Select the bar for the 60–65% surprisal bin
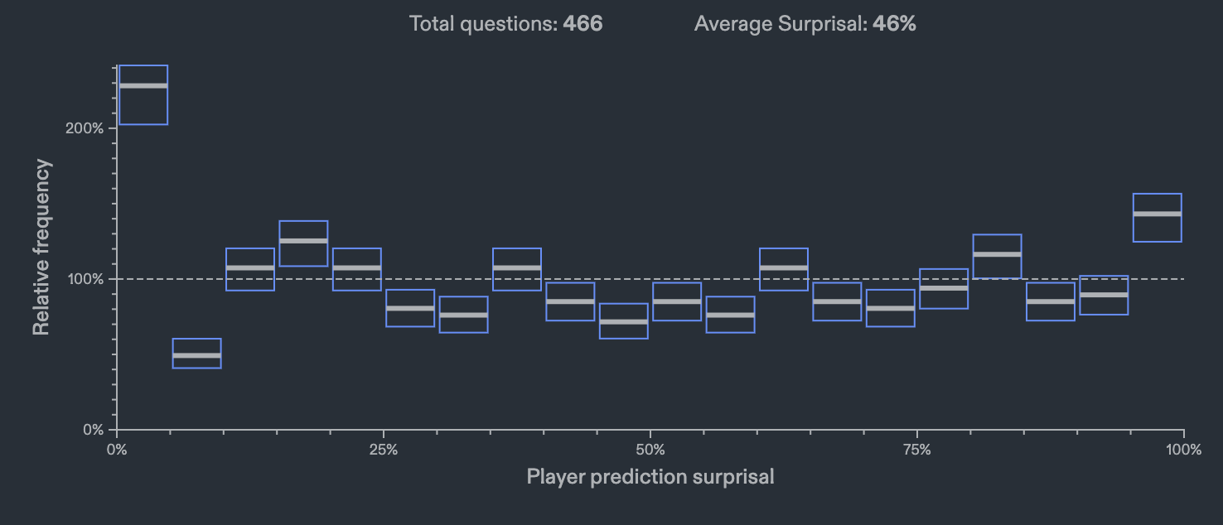This screenshot has height=525, width=1223. [784, 269]
